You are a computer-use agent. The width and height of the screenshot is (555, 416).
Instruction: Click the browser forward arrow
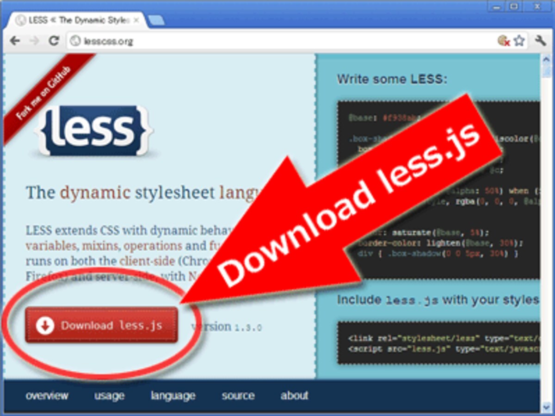(x=34, y=41)
